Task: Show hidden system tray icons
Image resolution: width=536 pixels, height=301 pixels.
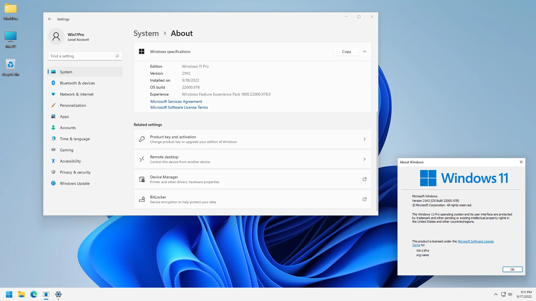Action: (x=496, y=294)
